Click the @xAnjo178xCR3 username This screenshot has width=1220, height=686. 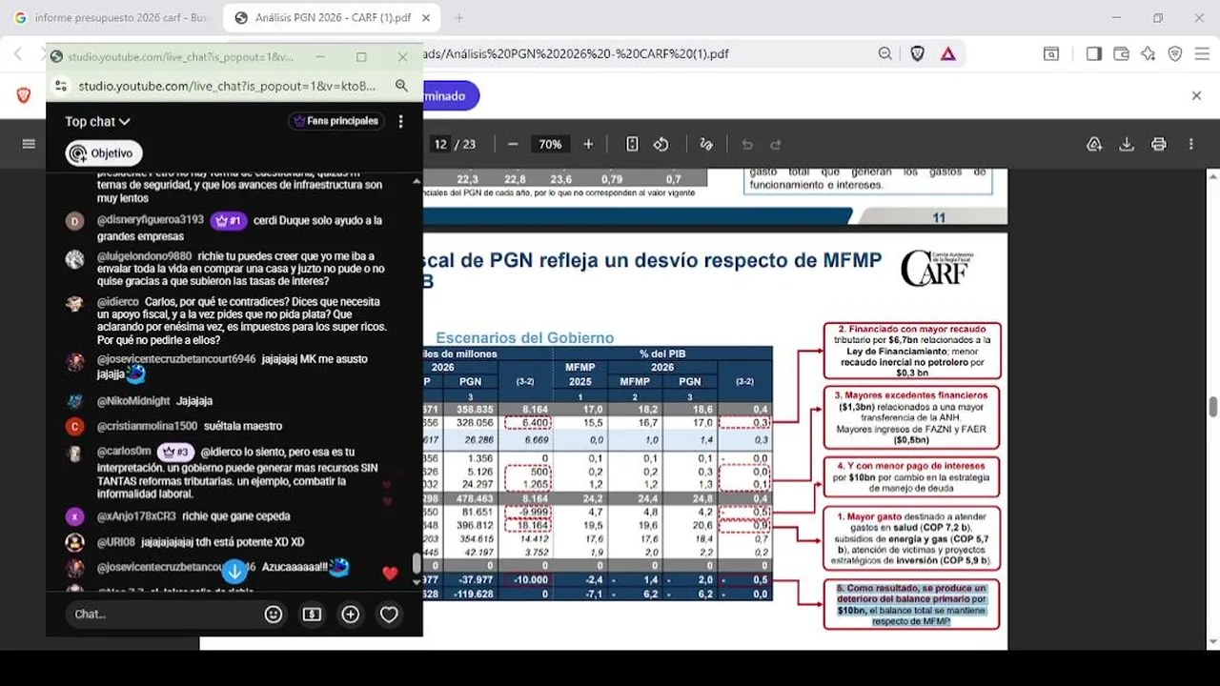136,516
